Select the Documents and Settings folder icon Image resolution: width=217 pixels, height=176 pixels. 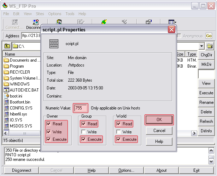tap(6, 60)
